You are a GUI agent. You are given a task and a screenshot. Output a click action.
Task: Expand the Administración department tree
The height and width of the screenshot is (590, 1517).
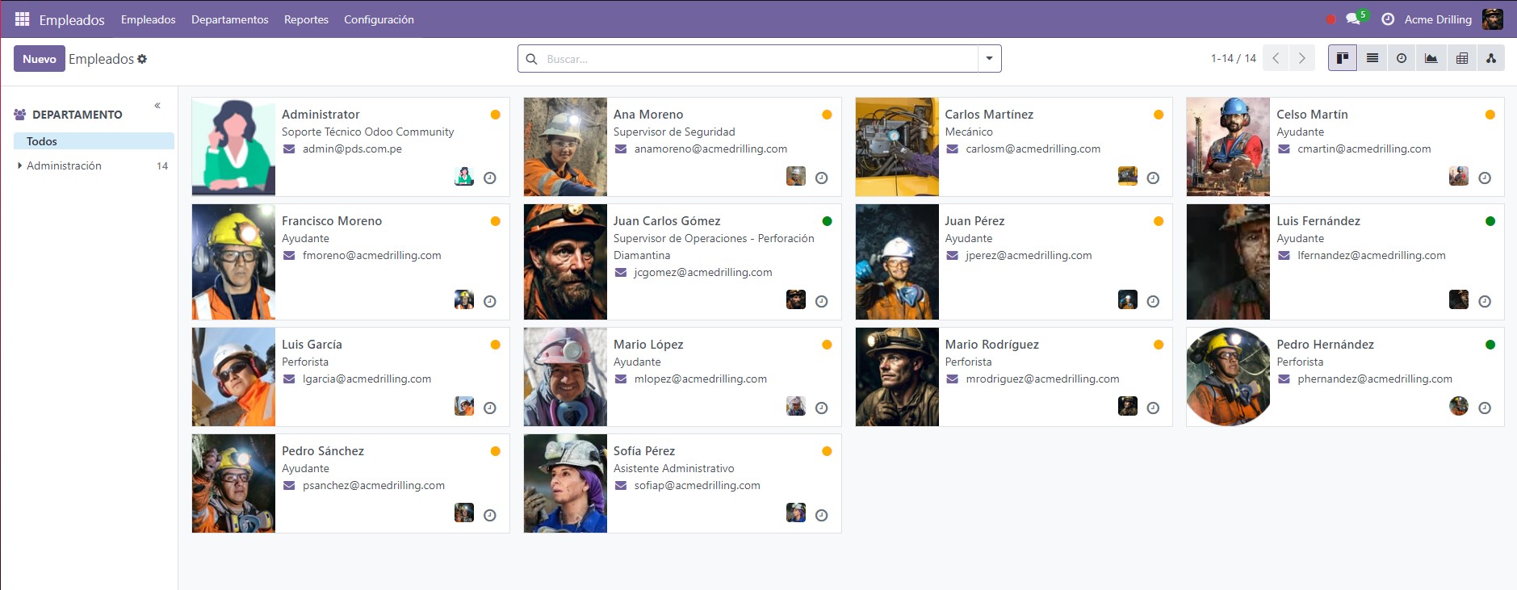pos(19,165)
